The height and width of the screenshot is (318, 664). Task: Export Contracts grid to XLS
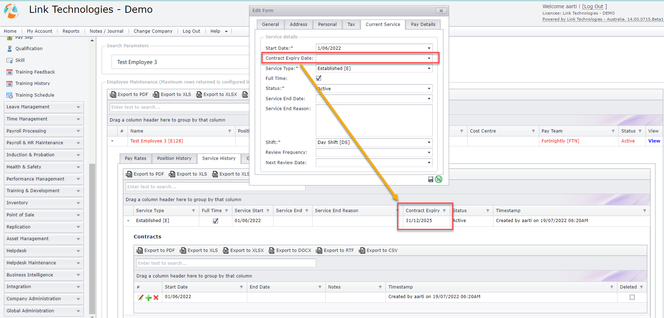click(199, 250)
